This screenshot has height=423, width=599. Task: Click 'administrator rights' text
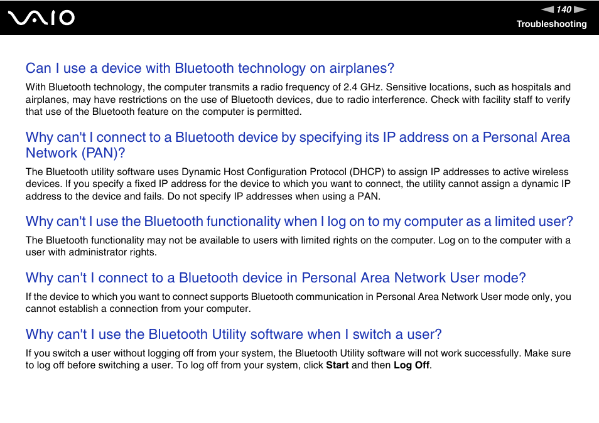(112, 252)
